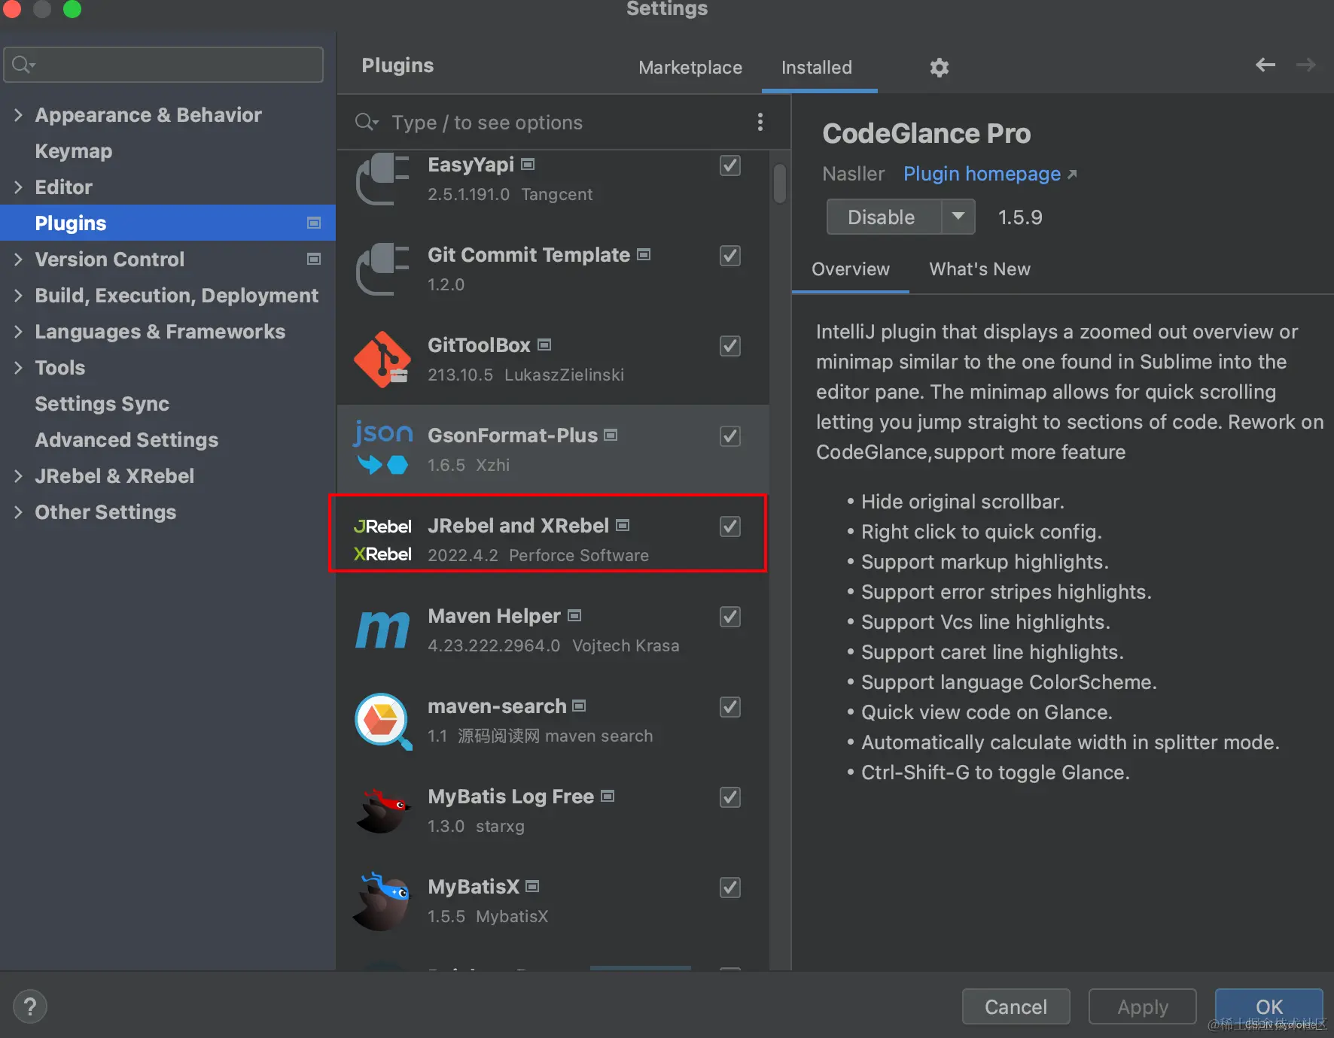The width and height of the screenshot is (1334, 1038).
Task: Click the marker icon next to JRebel and XRebel
Action: point(623,525)
